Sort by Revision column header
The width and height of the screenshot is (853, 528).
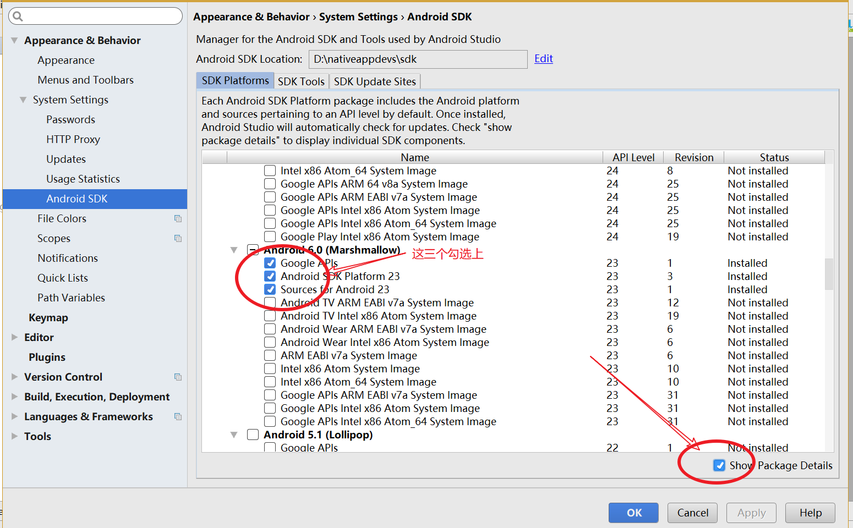[694, 157]
